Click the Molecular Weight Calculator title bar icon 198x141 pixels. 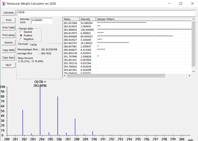click(4, 3)
